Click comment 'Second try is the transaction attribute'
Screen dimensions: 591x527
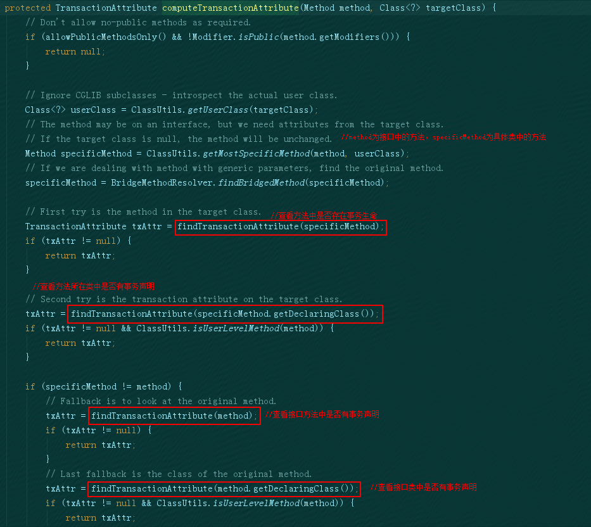click(184, 300)
